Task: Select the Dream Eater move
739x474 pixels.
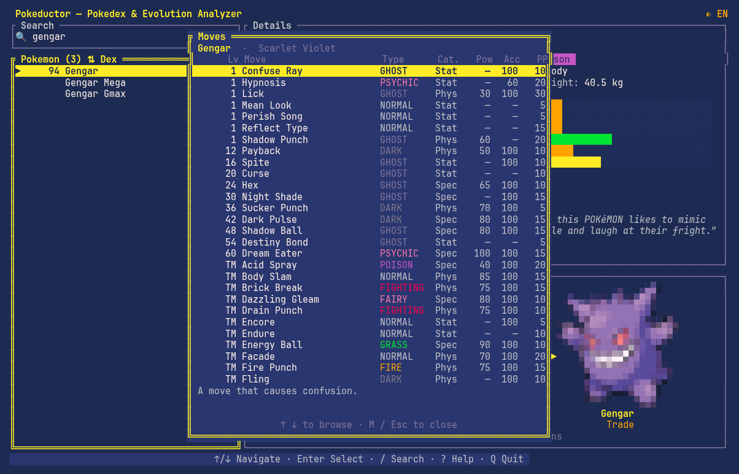Action: click(369, 254)
